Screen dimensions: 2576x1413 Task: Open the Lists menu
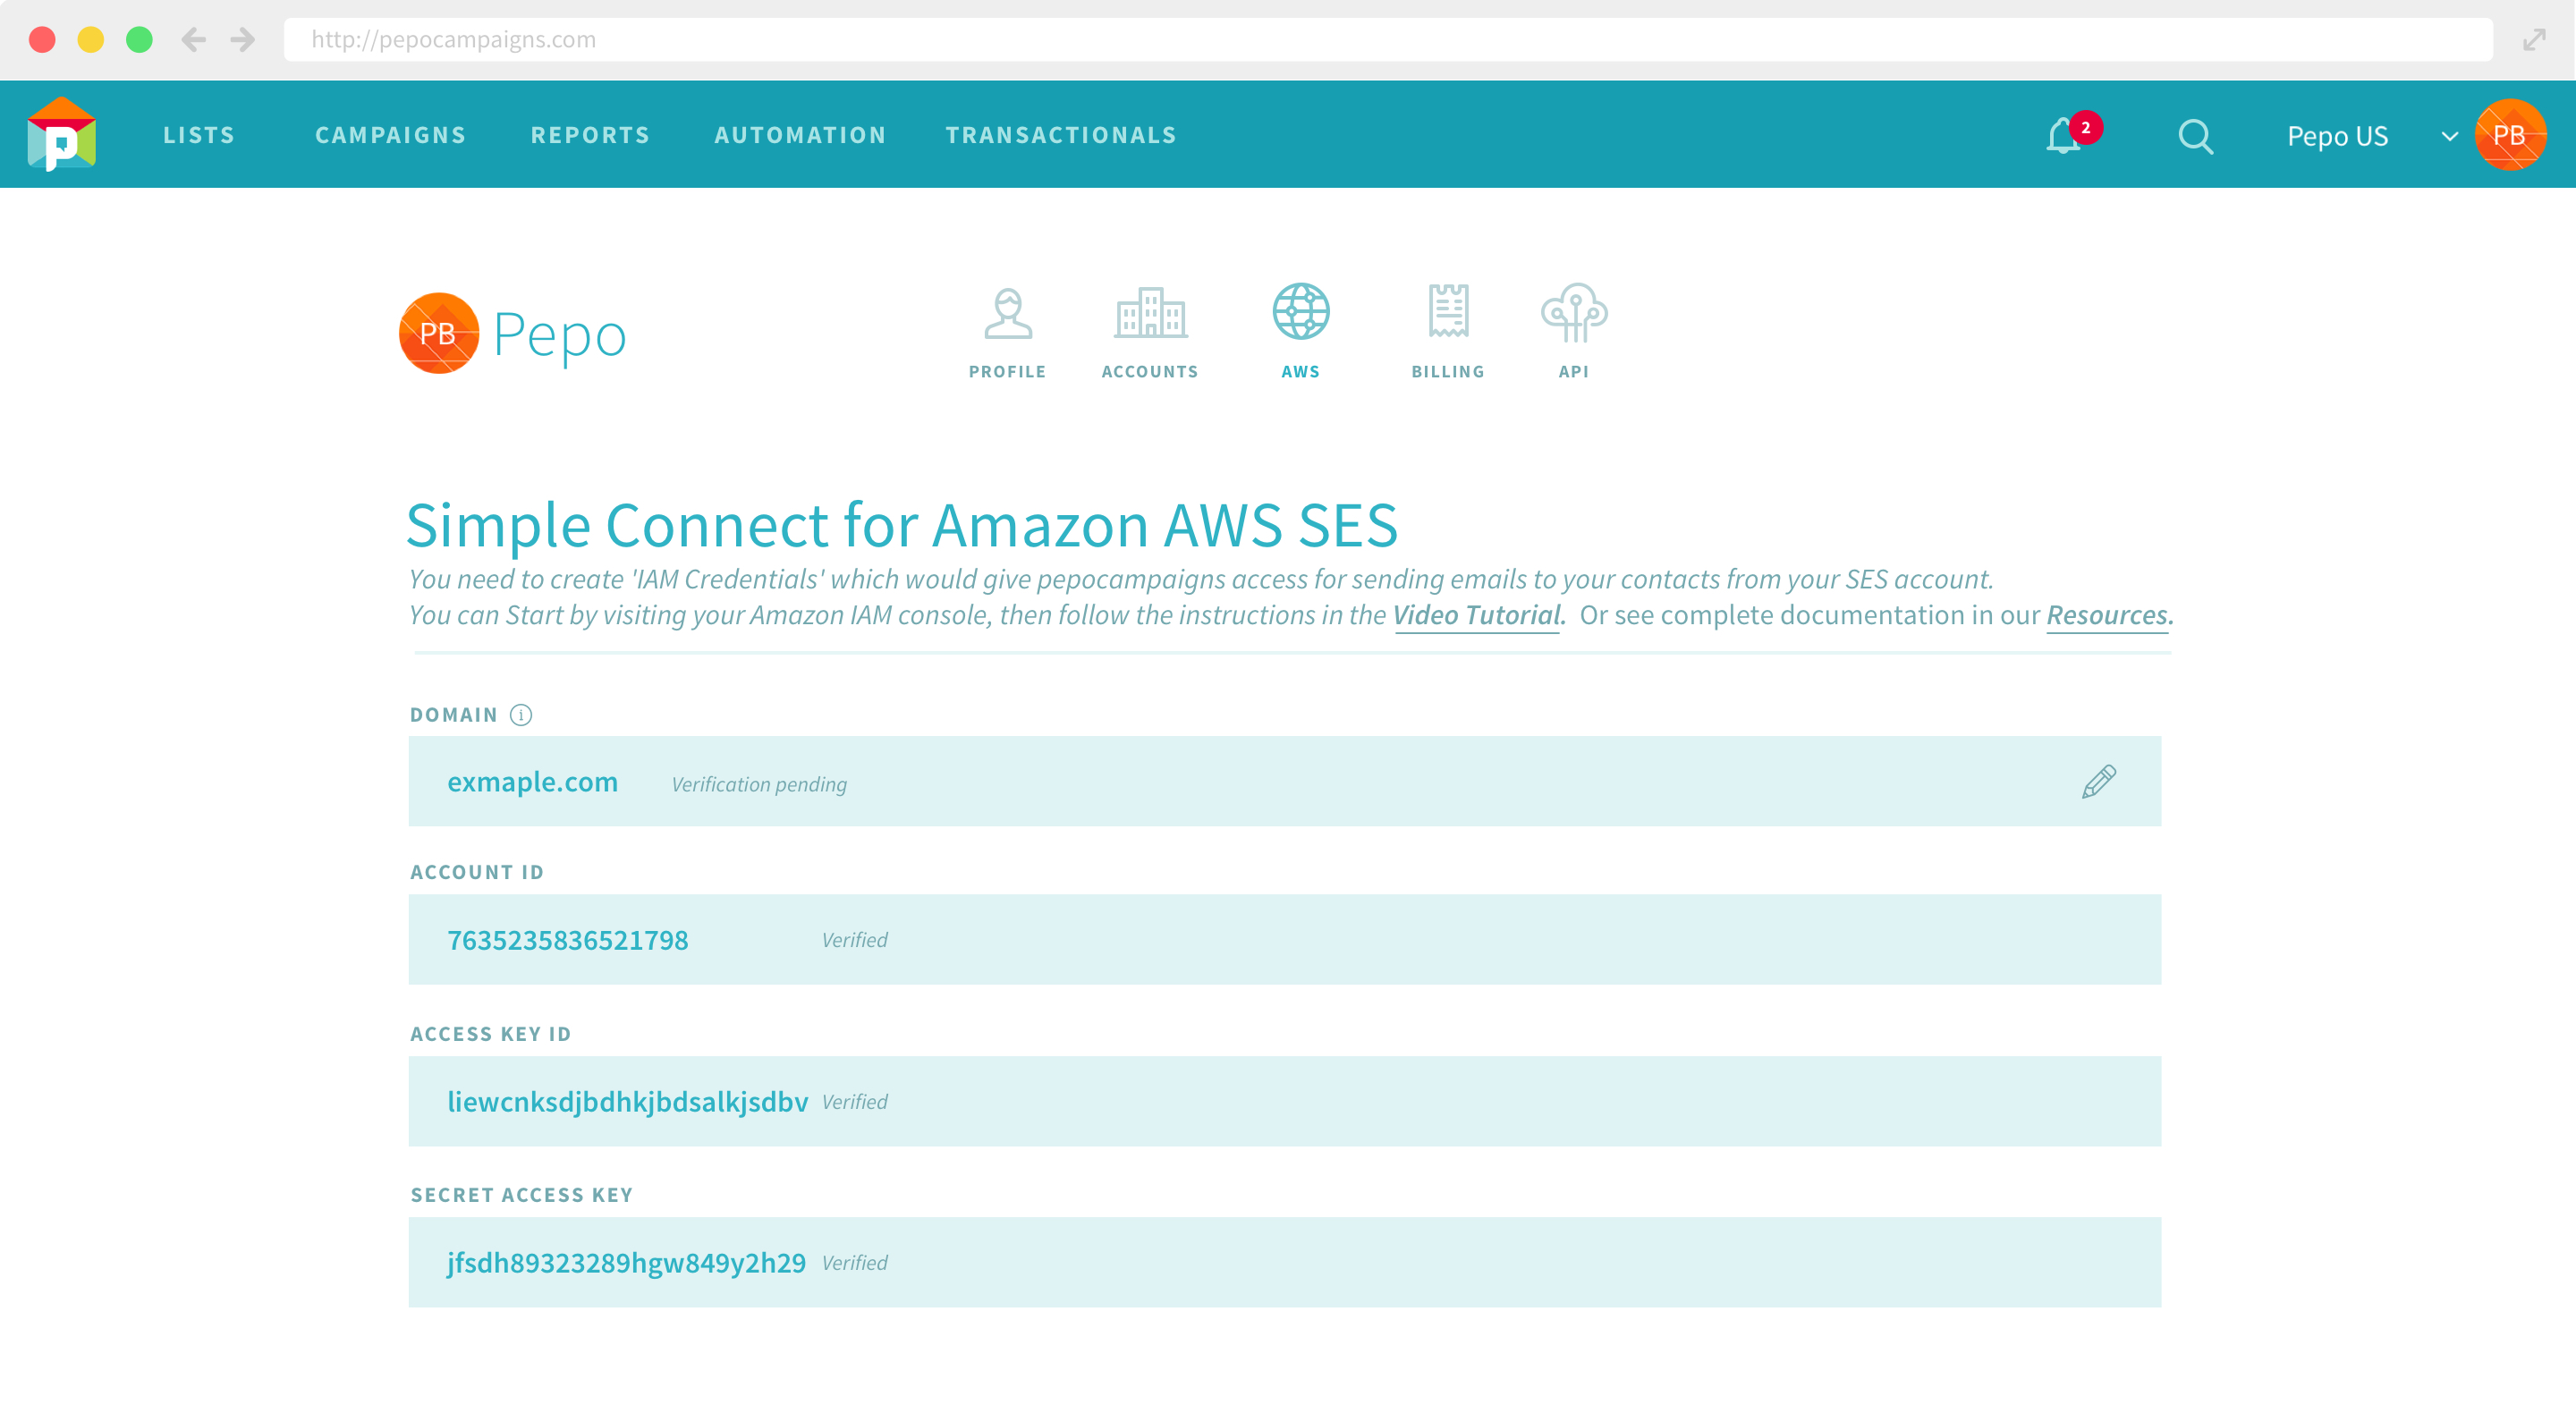(199, 135)
